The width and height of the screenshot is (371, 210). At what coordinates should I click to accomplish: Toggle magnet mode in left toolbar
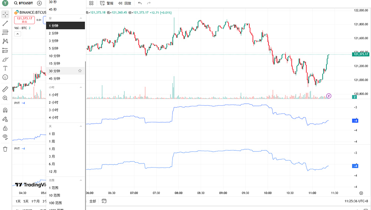click(5, 110)
